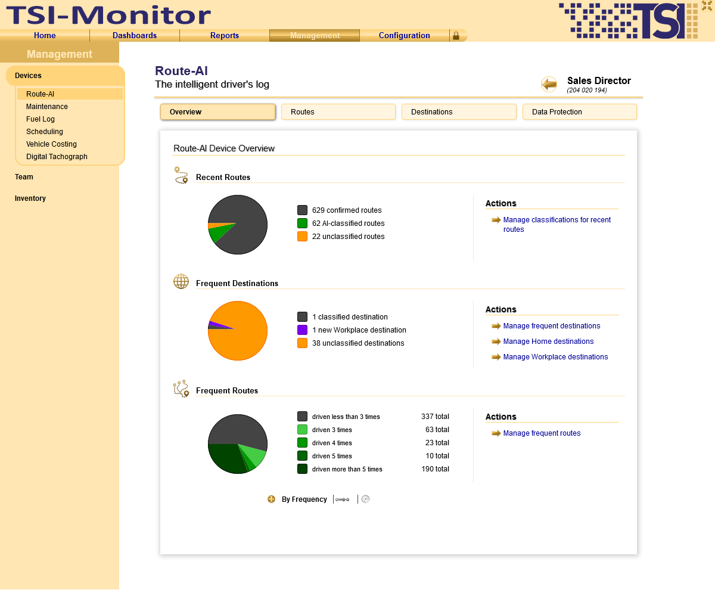Open the Configuration menu
The width and height of the screenshot is (715, 596).
click(405, 36)
